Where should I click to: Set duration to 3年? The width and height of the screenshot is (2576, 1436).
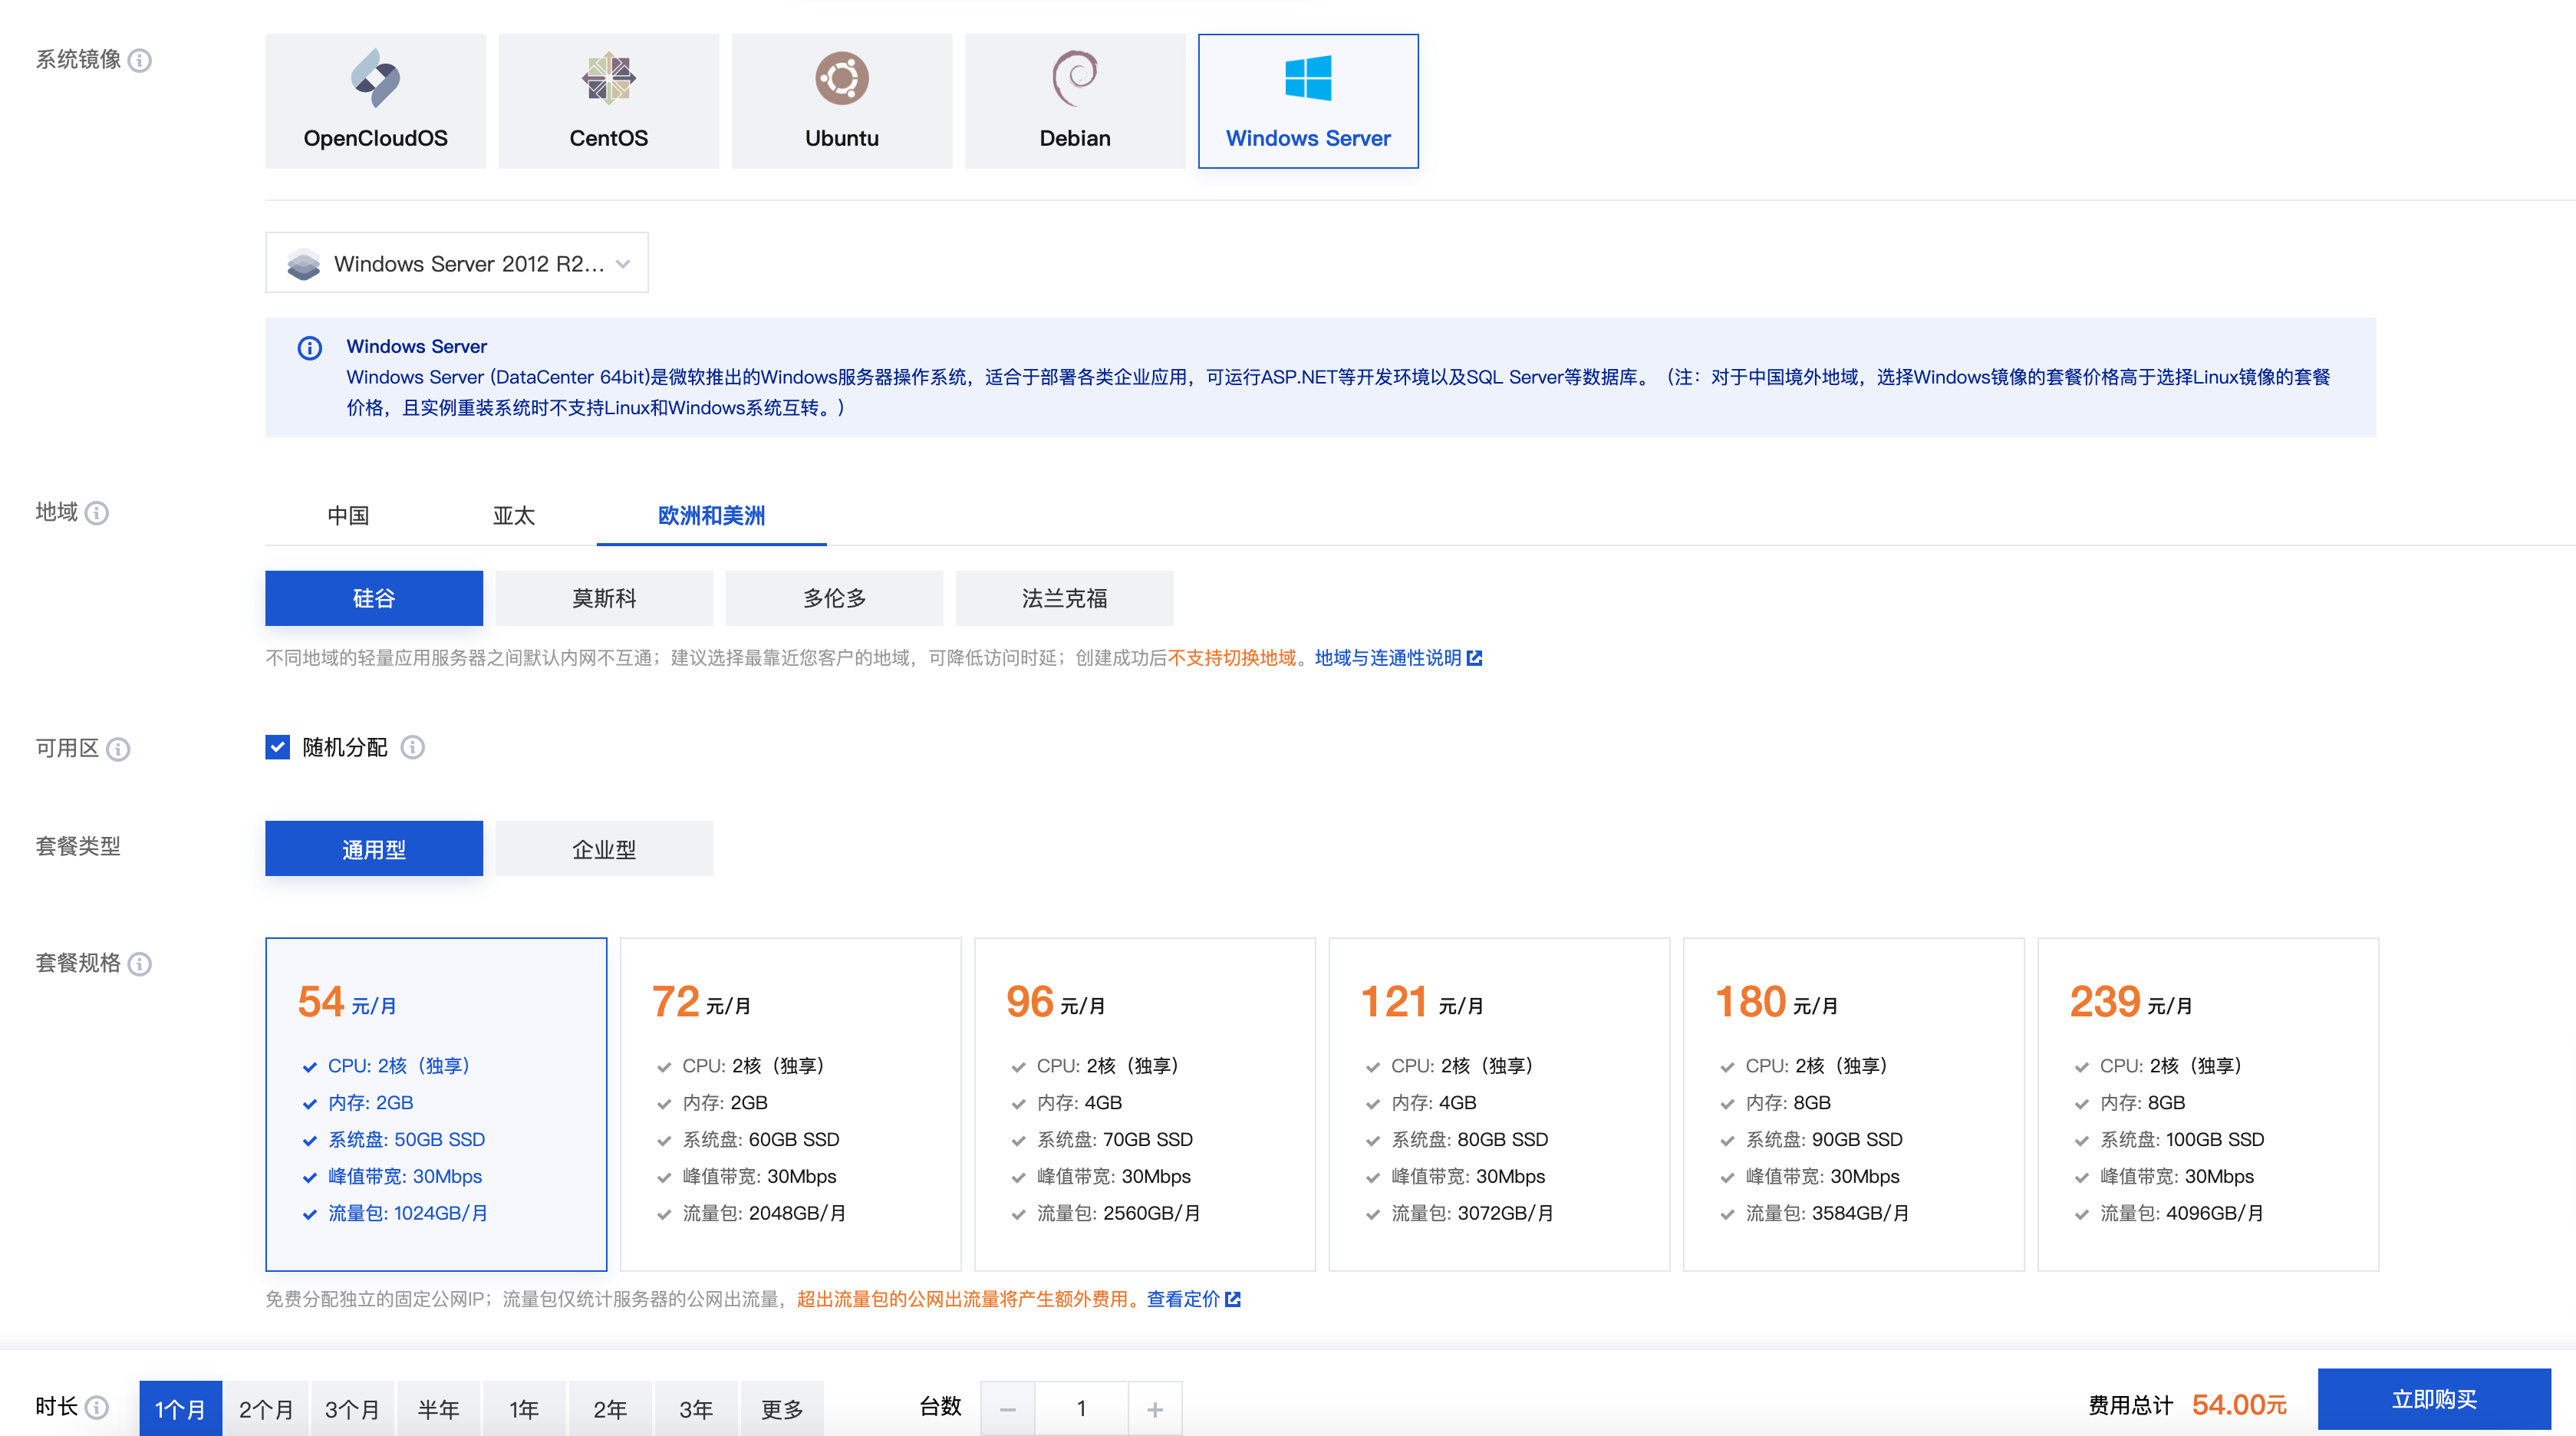click(696, 1409)
